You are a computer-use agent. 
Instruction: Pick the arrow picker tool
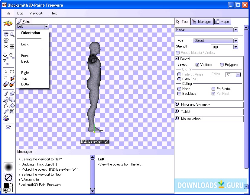6,72
